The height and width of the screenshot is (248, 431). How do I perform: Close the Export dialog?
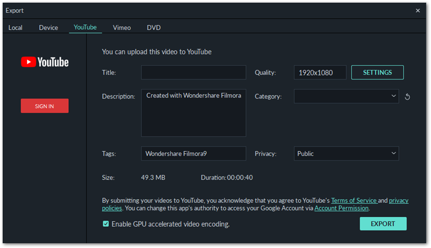[418, 11]
